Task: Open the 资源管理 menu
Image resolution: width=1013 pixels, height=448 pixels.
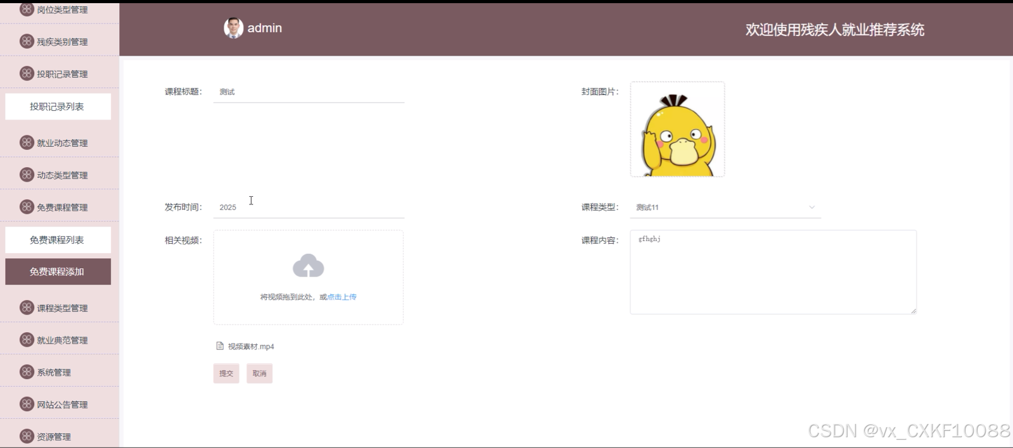Action: (60, 435)
